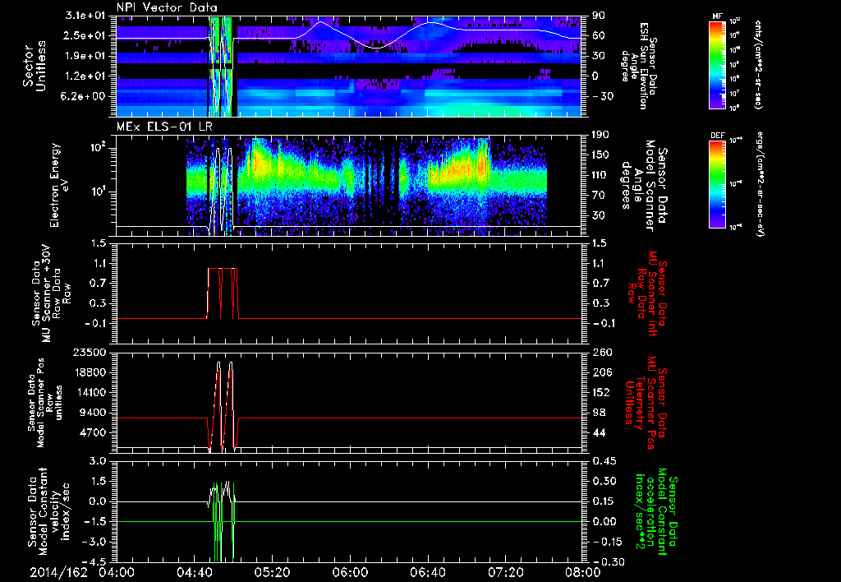This screenshot has width=841, height=582.
Task: Click the 04:00 time axis tick label
Action: click(x=117, y=572)
